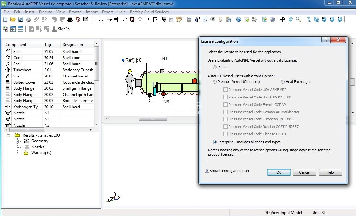
Task: Choose Pressure Vessel (Standard) license option
Action: coord(215,82)
